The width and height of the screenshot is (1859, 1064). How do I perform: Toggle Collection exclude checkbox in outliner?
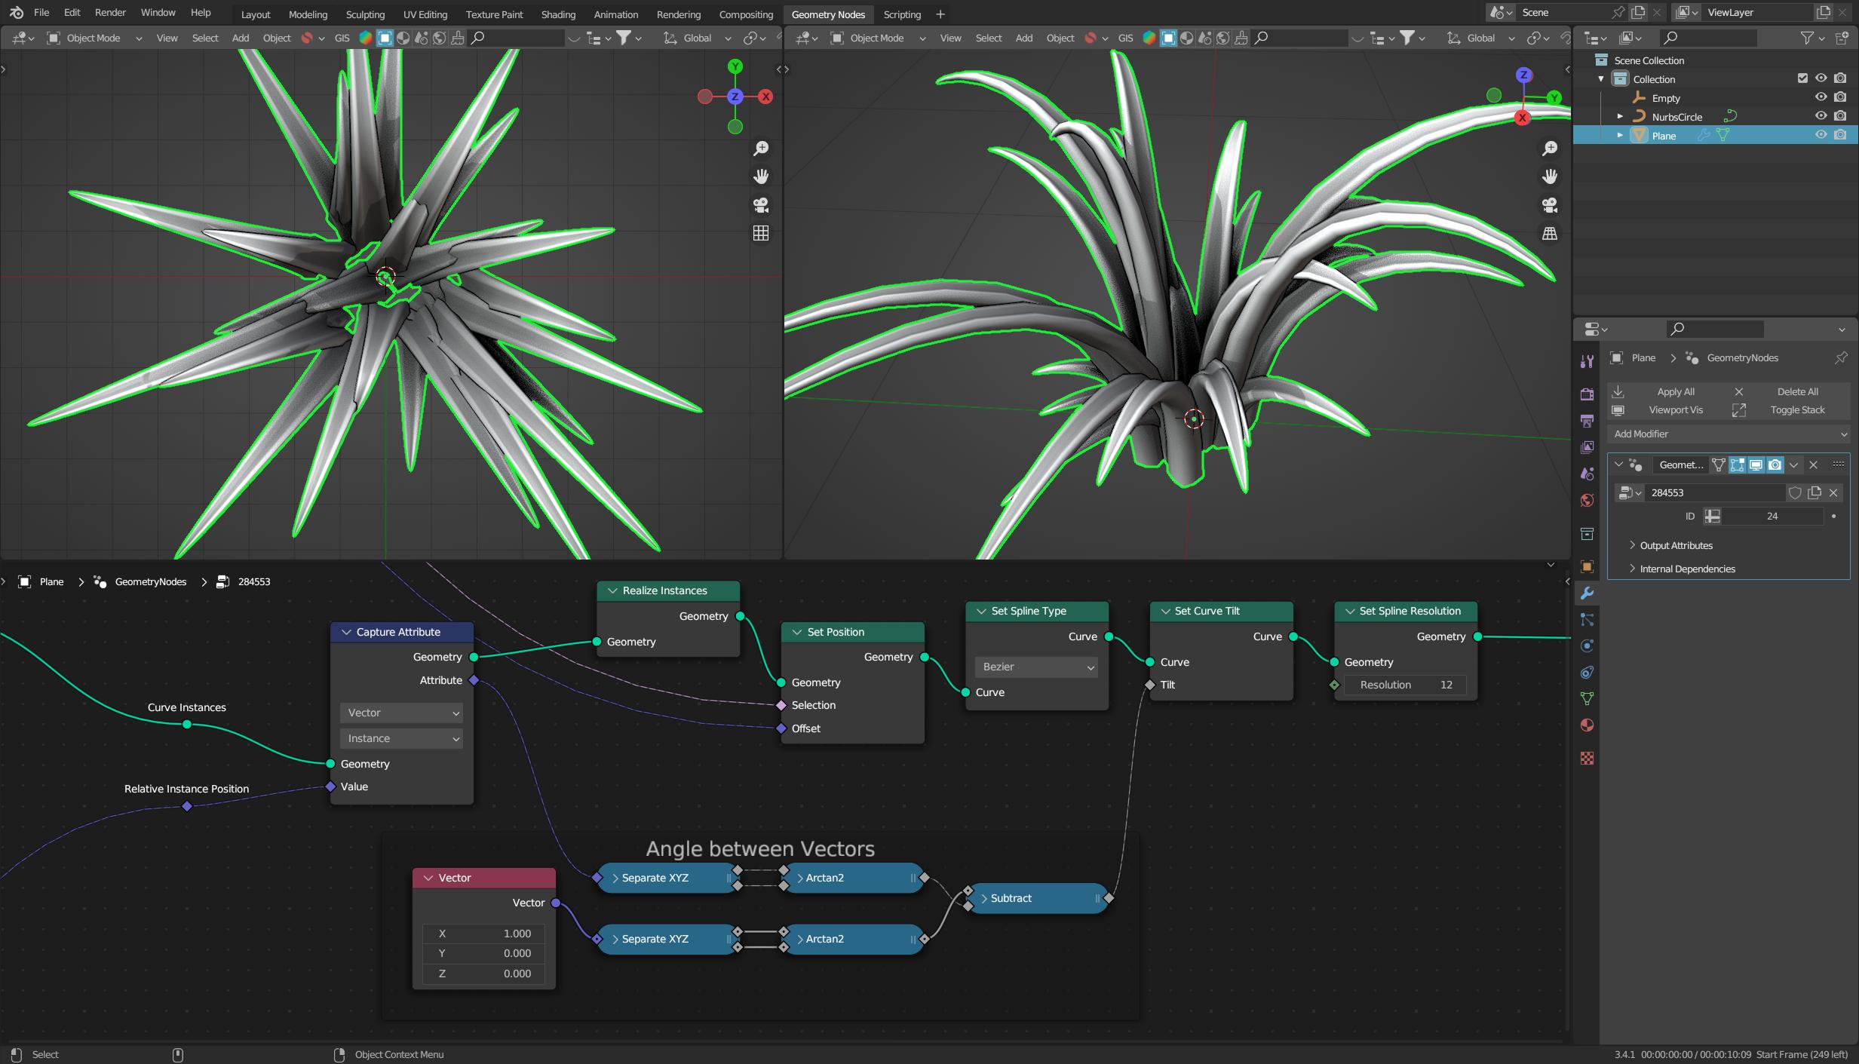(x=1802, y=78)
